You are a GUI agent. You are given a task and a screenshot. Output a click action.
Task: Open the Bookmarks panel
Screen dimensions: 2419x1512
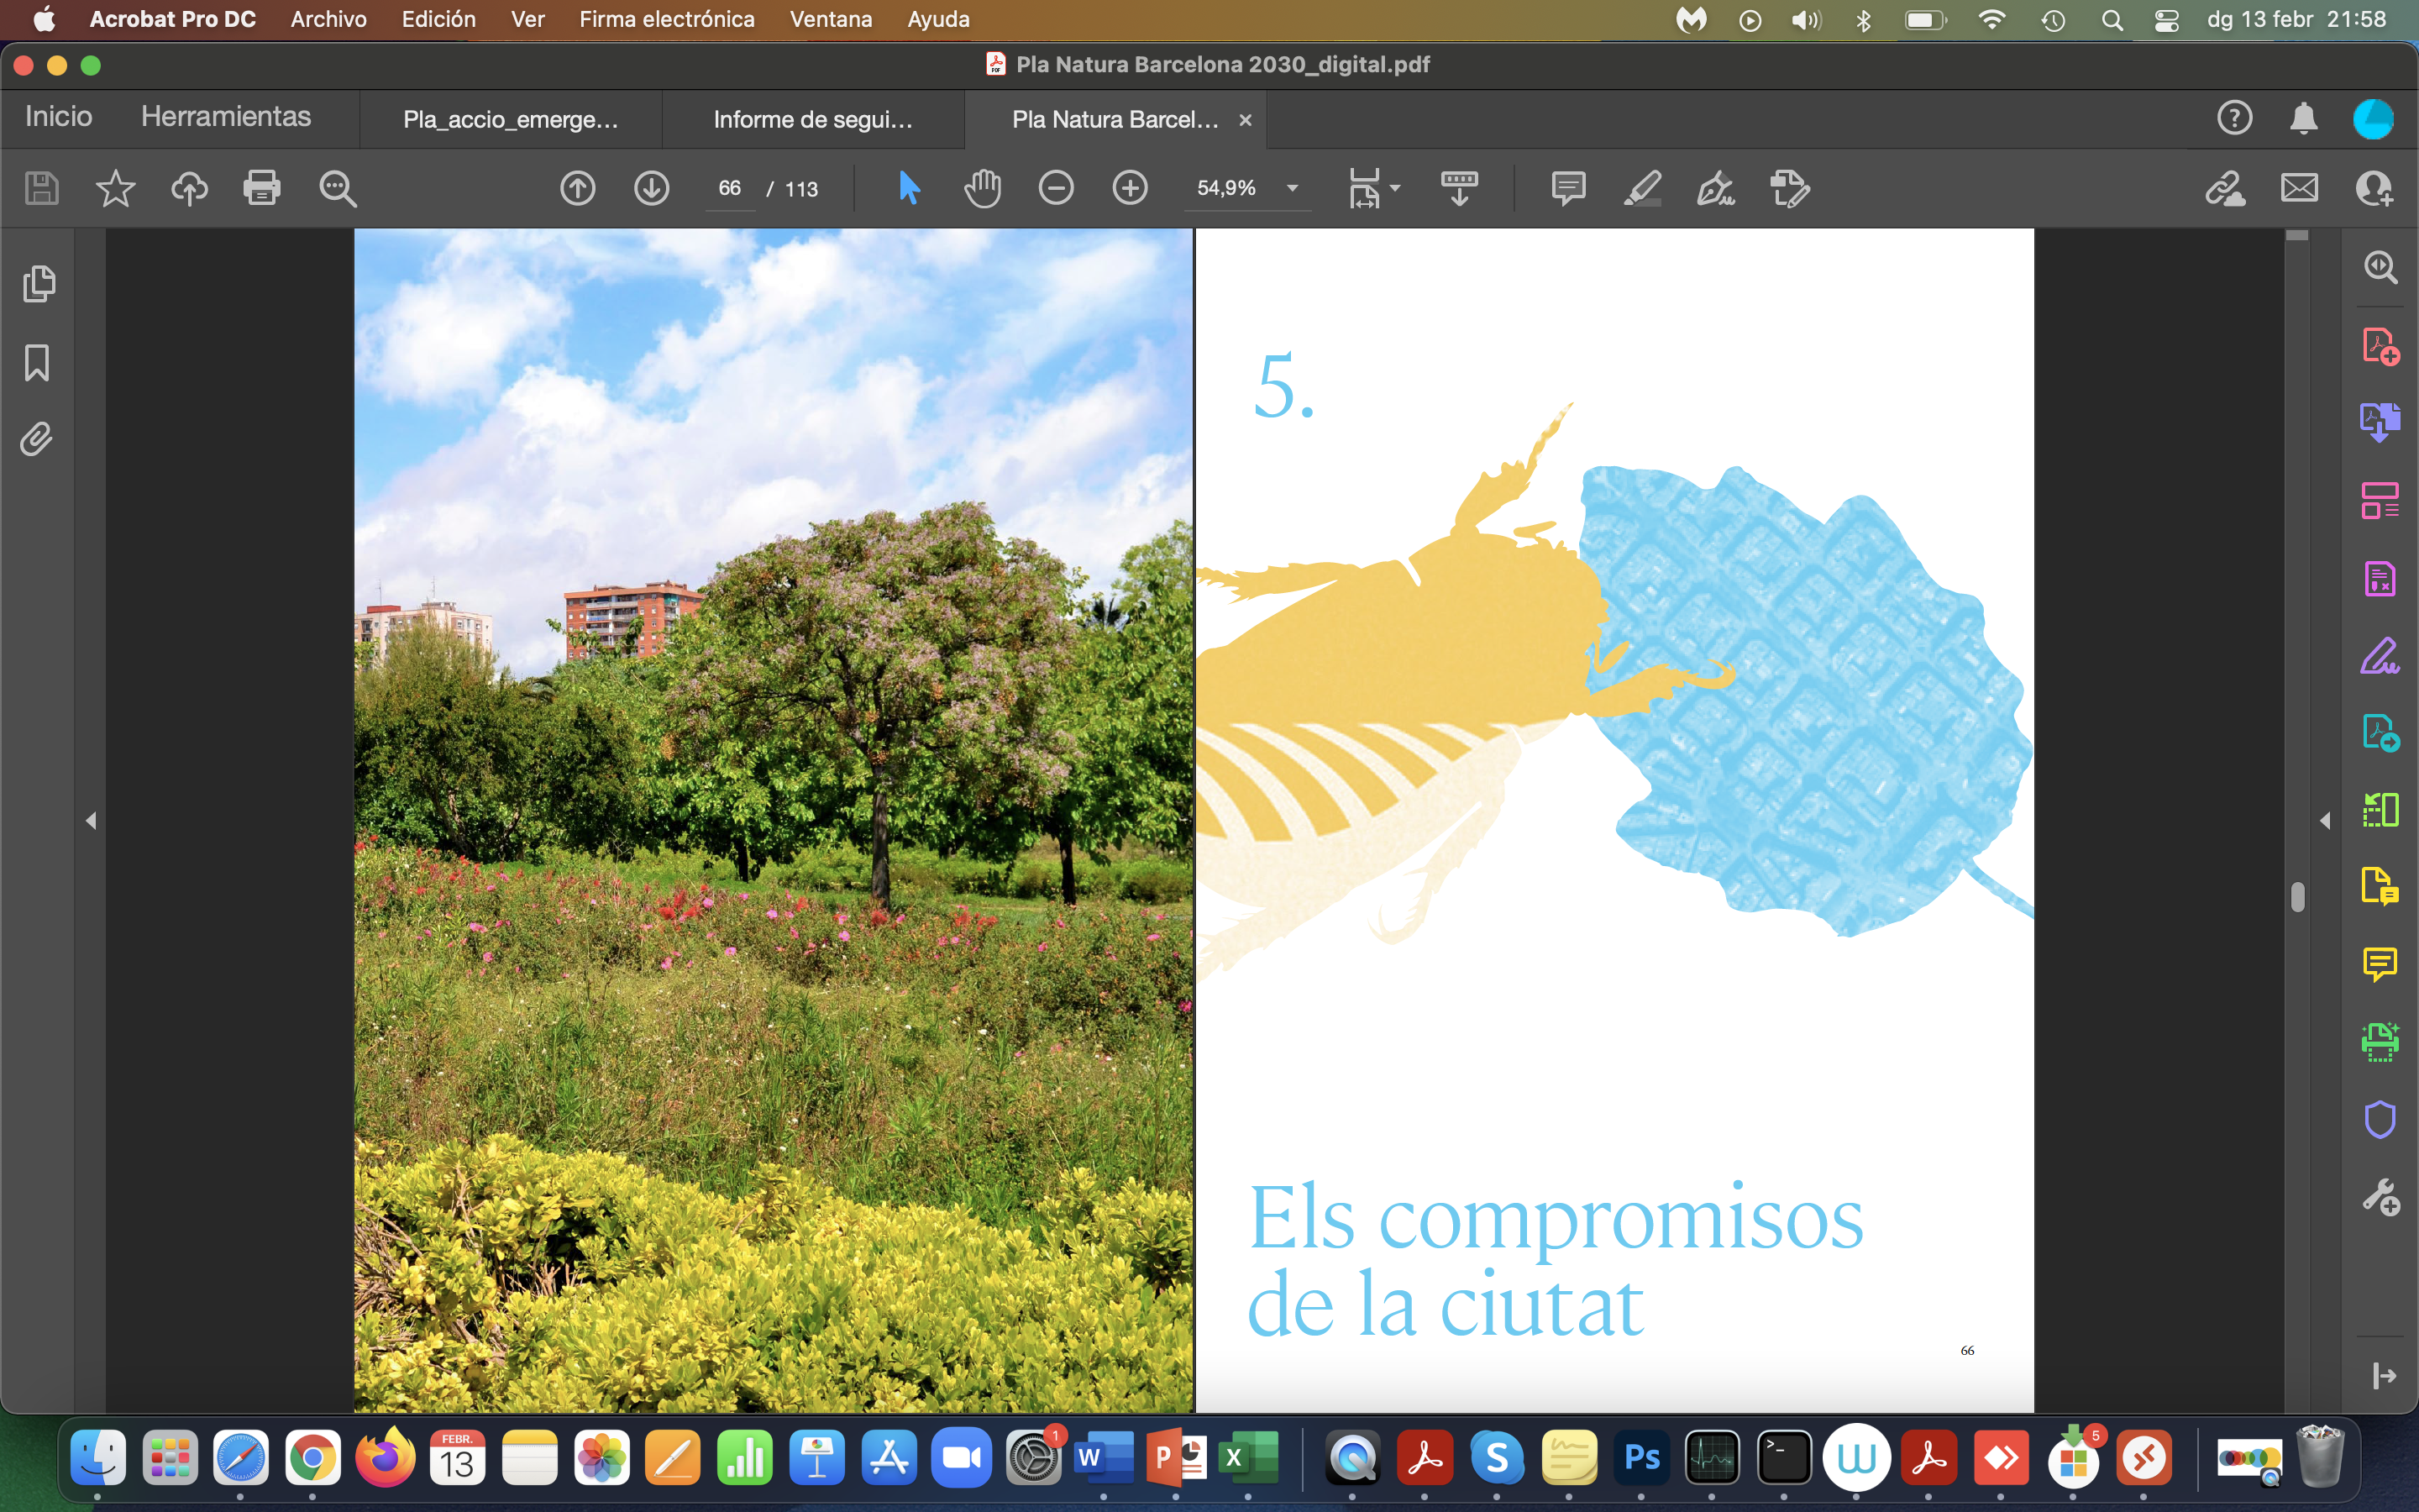[x=37, y=362]
